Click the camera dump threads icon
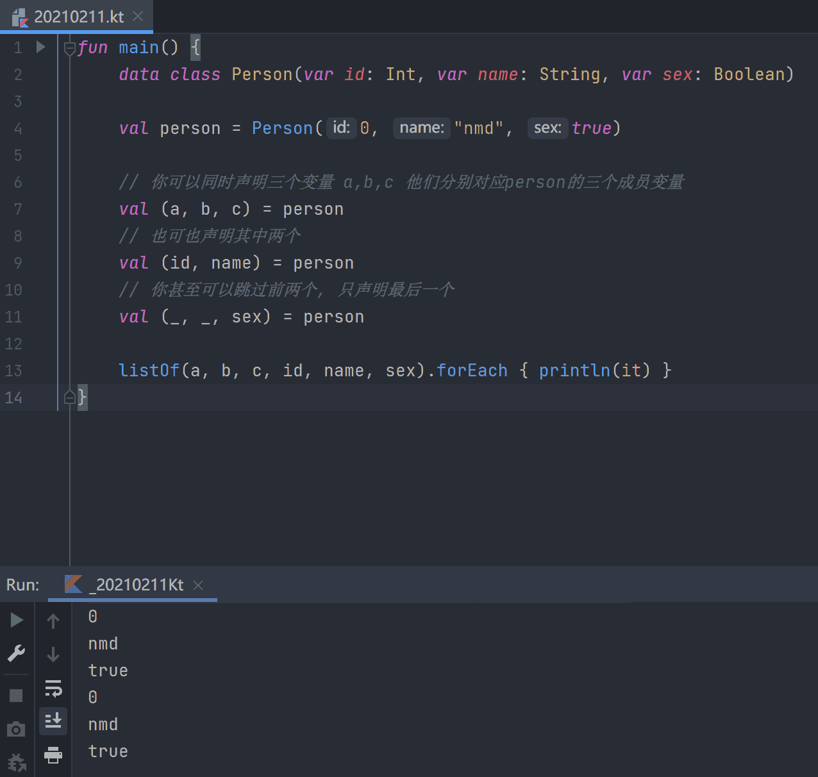 click(x=16, y=729)
